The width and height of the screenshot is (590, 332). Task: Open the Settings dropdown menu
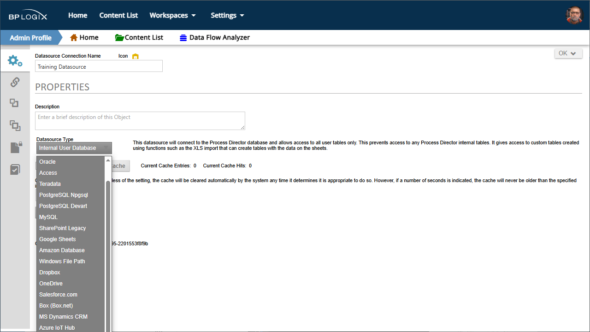tap(227, 15)
